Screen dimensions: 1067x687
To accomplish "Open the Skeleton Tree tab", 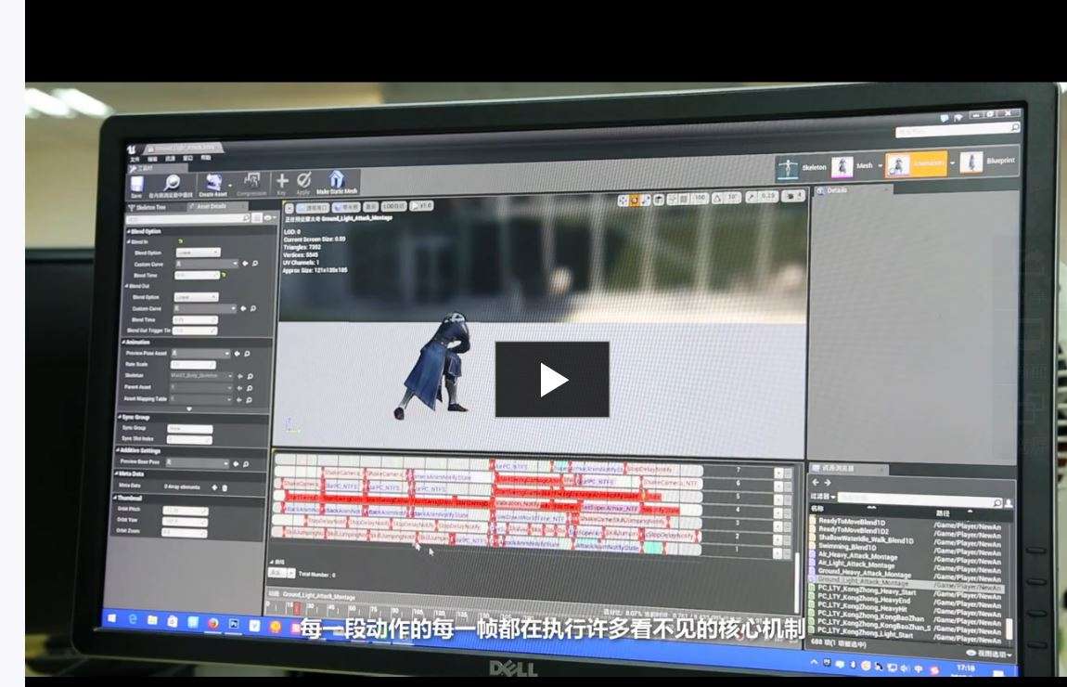I will [148, 208].
